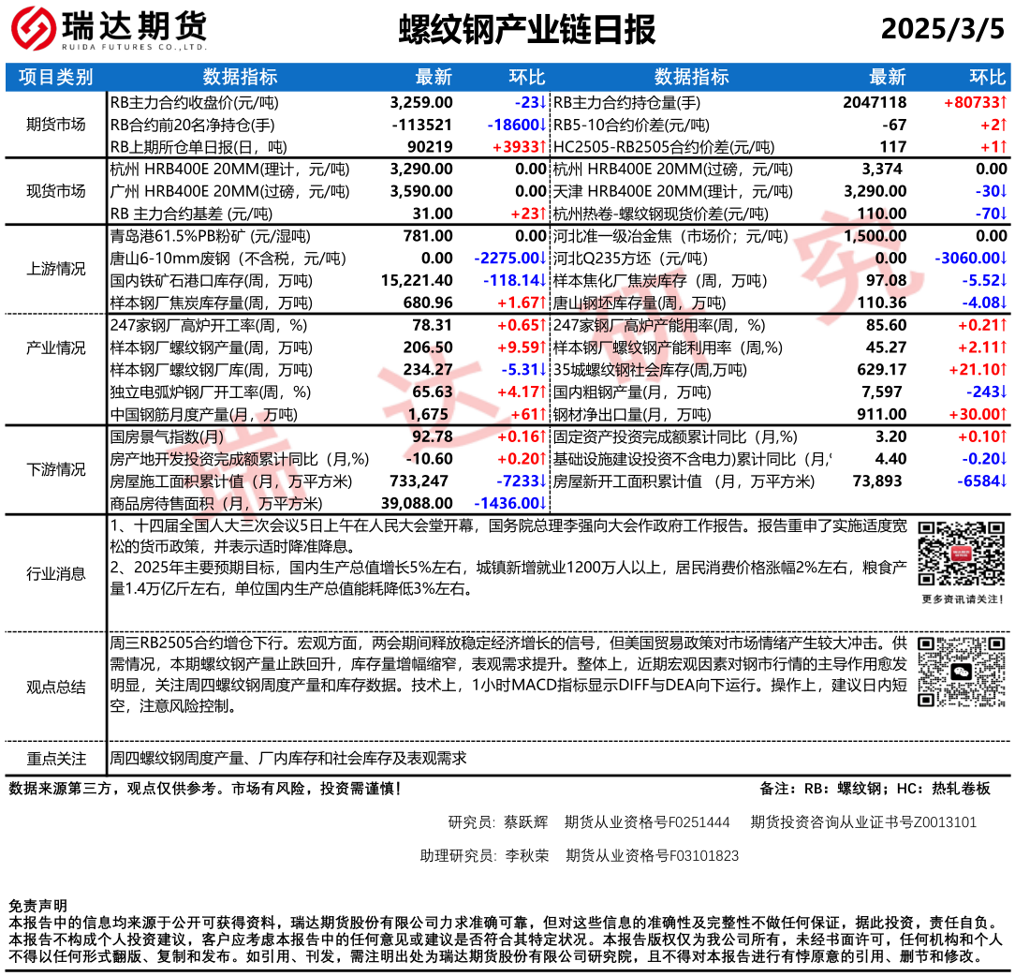Viewport: 1015px width, 976px height.
Task: Click the report title 螺纹钢产业链日报
Action: 527,30
